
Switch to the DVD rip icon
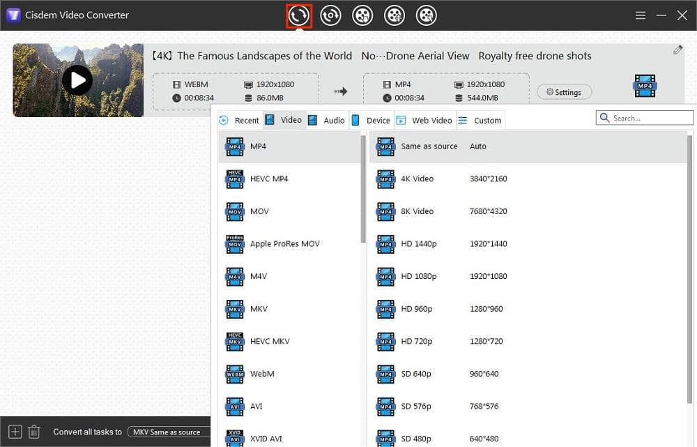click(330, 15)
